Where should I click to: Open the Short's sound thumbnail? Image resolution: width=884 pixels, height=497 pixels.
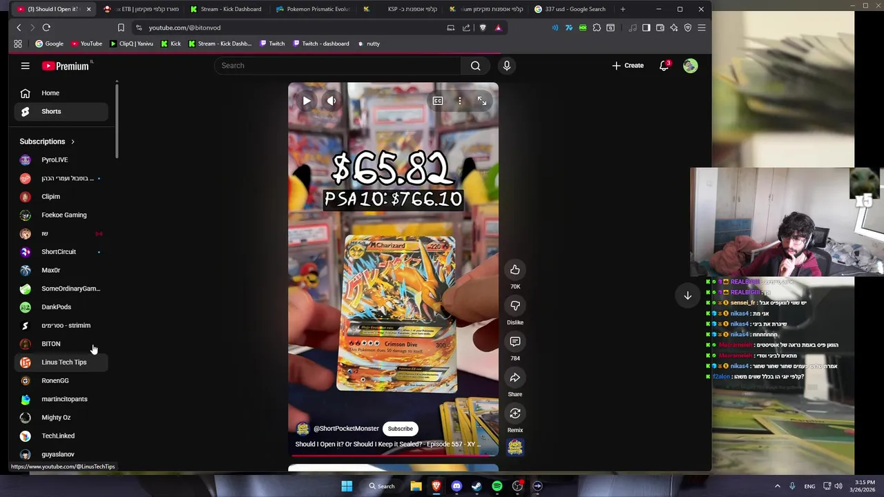coord(515,447)
